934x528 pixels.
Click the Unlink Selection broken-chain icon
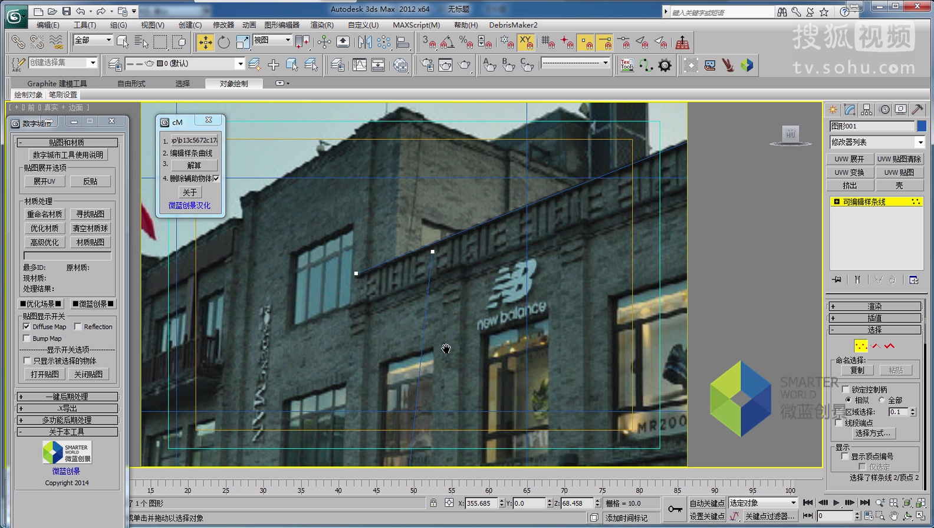(37, 42)
